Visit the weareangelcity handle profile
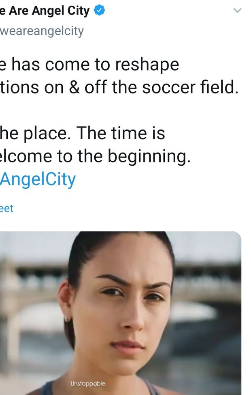Screen dimensions: 251x395 click(x=42, y=31)
